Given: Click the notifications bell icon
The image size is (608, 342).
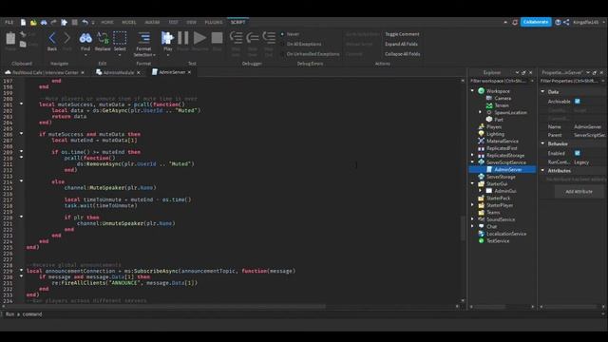Looking at the screenshot, I should [515, 23].
